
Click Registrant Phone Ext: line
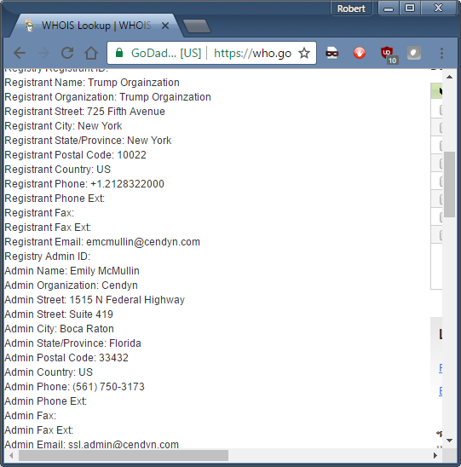(55, 199)
